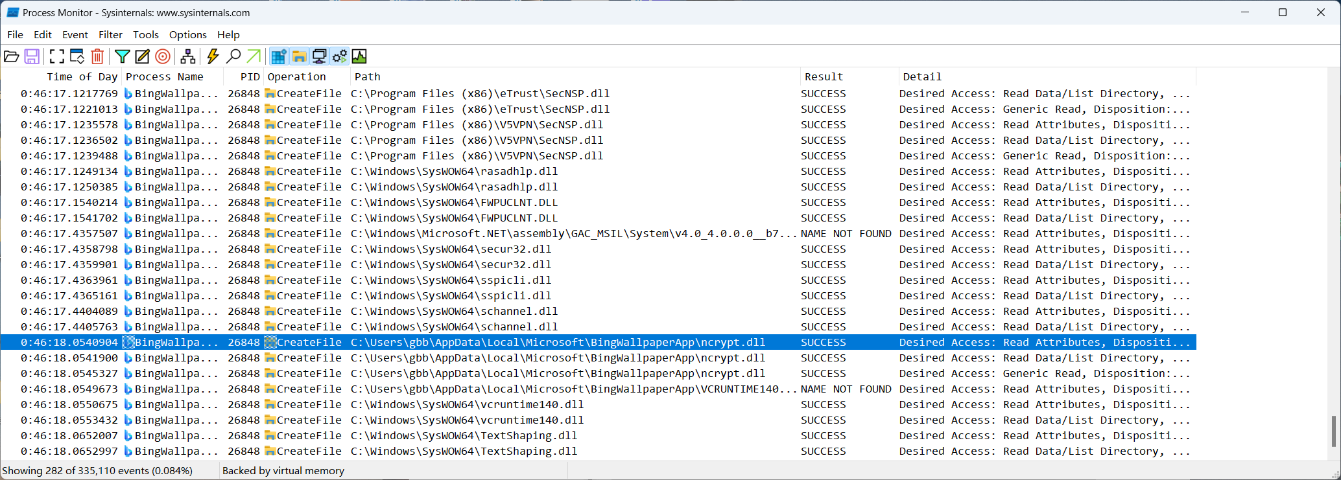The image size is (1341, 480).
Task: Click the "Showing 282 of 335,110 events" status text
Action: (97, 470)
